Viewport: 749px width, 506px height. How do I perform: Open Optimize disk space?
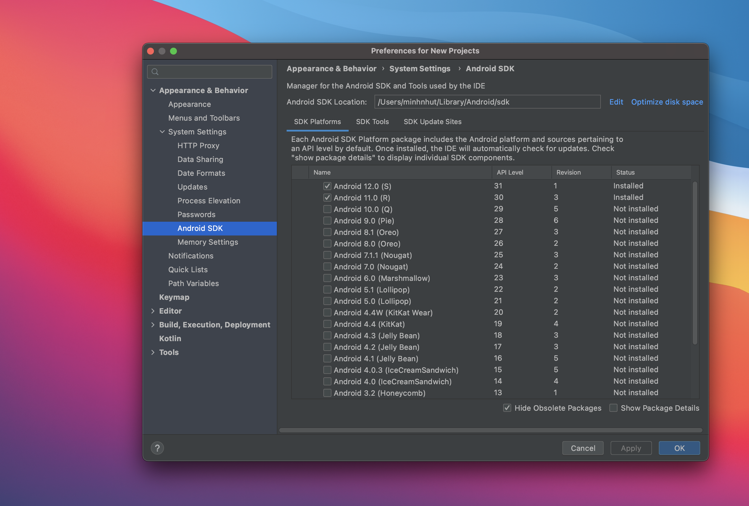coord(667,102)
